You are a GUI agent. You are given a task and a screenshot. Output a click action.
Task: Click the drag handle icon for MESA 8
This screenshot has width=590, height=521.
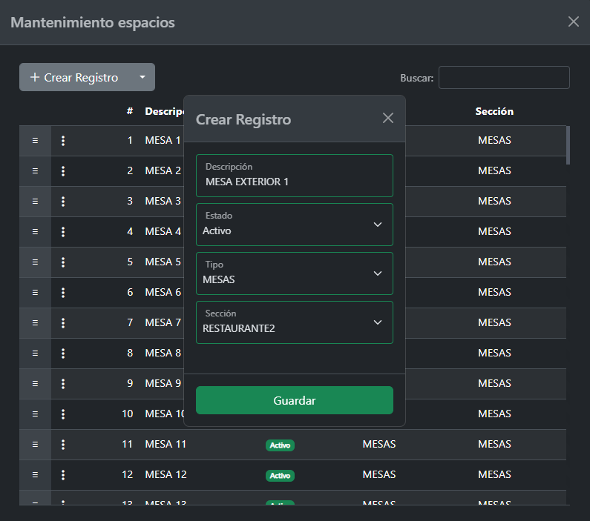[x=35, y=354]
